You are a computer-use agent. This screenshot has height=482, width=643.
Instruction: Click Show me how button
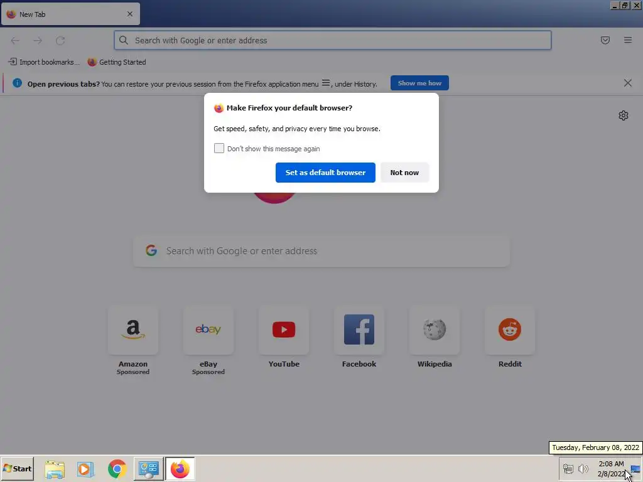click(419, 83)
